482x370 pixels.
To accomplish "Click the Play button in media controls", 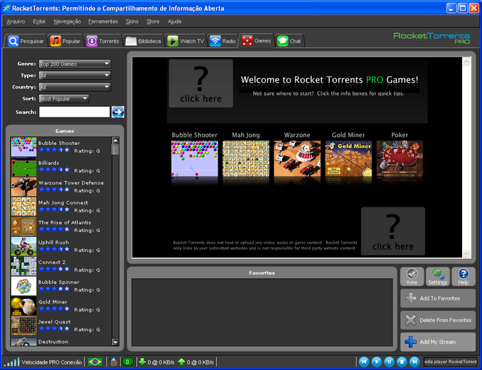I will (376, 362).
